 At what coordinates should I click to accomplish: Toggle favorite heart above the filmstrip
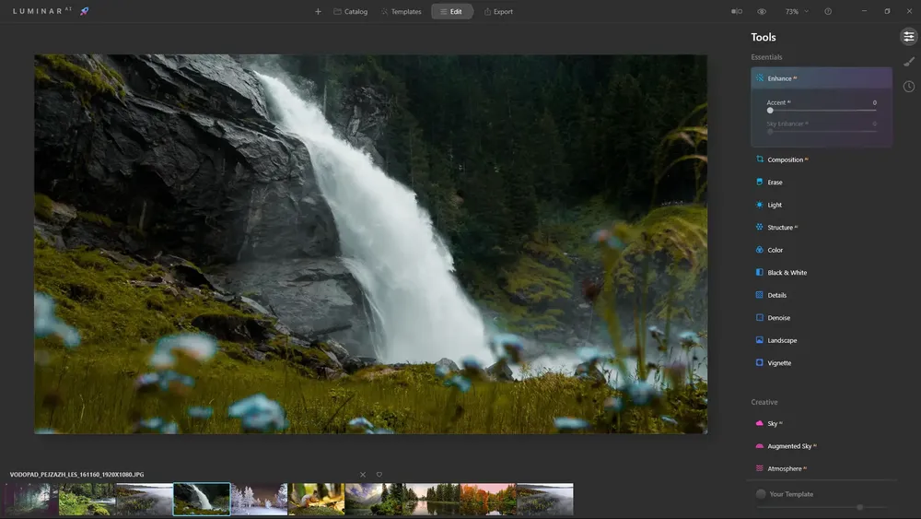tap(379, 475)
